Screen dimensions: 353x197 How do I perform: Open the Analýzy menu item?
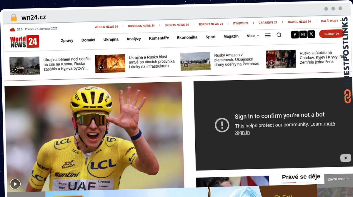134,39
